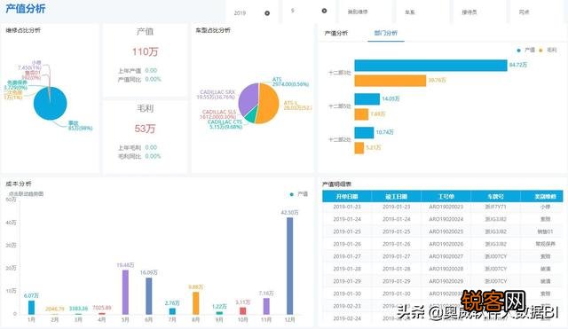Viewport: 568px width, 329px height.
Task: Click the blue 事故 pie in 维修占比分析
Action: point(51,104)
